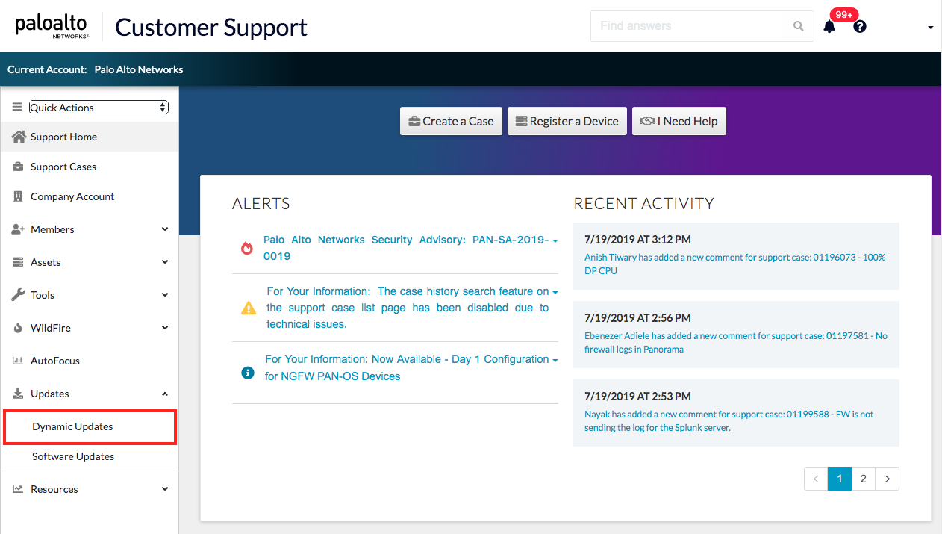Click the Create a Case button
The image size is (942, 534).
pos(451,121)
